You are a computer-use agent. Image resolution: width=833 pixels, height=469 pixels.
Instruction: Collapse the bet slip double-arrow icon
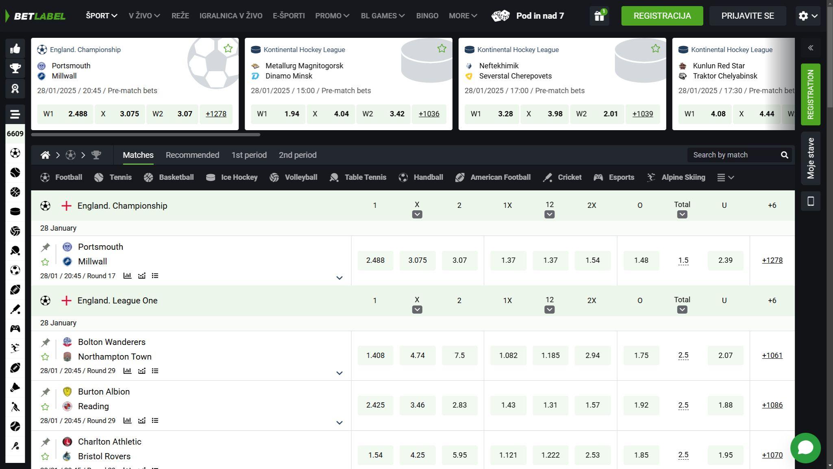pos(810,48)
